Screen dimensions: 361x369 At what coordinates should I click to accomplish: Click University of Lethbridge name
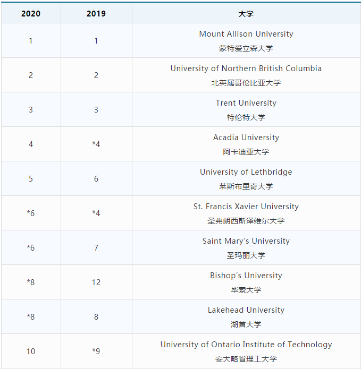click(246, 172)
